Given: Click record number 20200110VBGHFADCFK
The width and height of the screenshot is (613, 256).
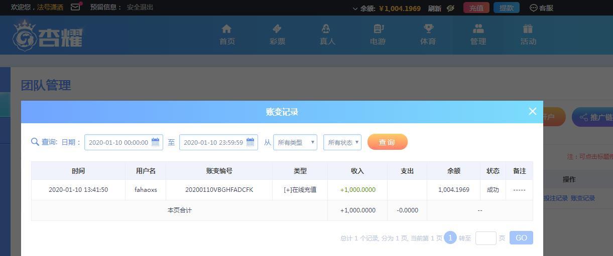Looking at the screenshot, I should click(219, 190).
